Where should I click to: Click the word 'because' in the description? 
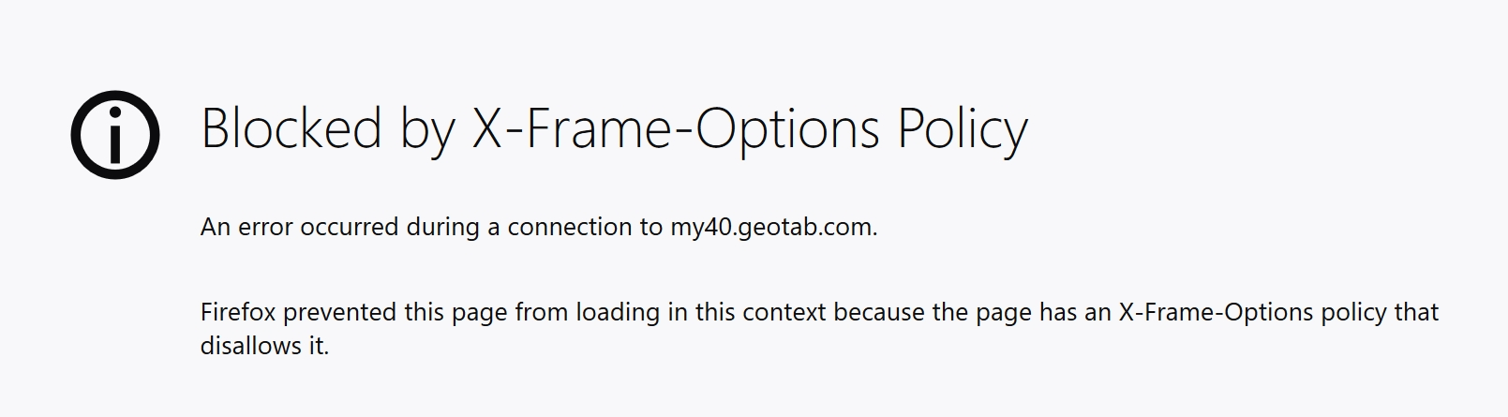click(879, 312)
